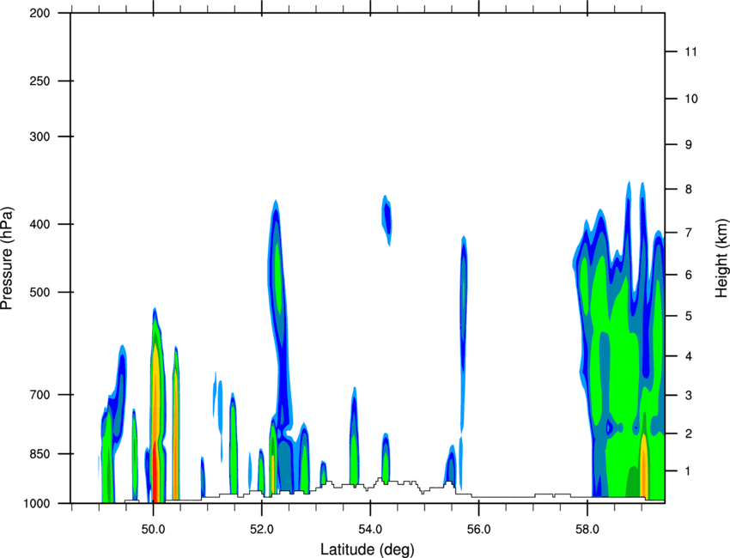Image resolution: width=730 pixels, height=558 pixels.
Task: Pick the 9 km height tick label
Action: click(x=689, y=145)
